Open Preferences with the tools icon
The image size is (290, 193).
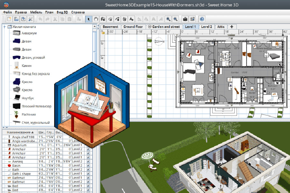click(x=31, y=19)
